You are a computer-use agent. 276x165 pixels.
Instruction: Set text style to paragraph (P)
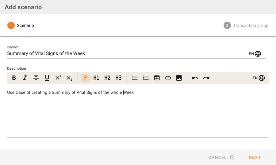(85, 78)
